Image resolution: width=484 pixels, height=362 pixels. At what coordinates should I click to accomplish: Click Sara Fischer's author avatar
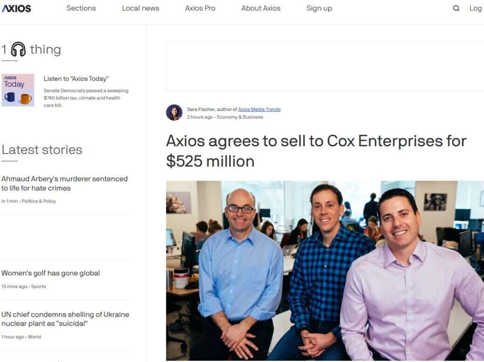tap(174, 113)
